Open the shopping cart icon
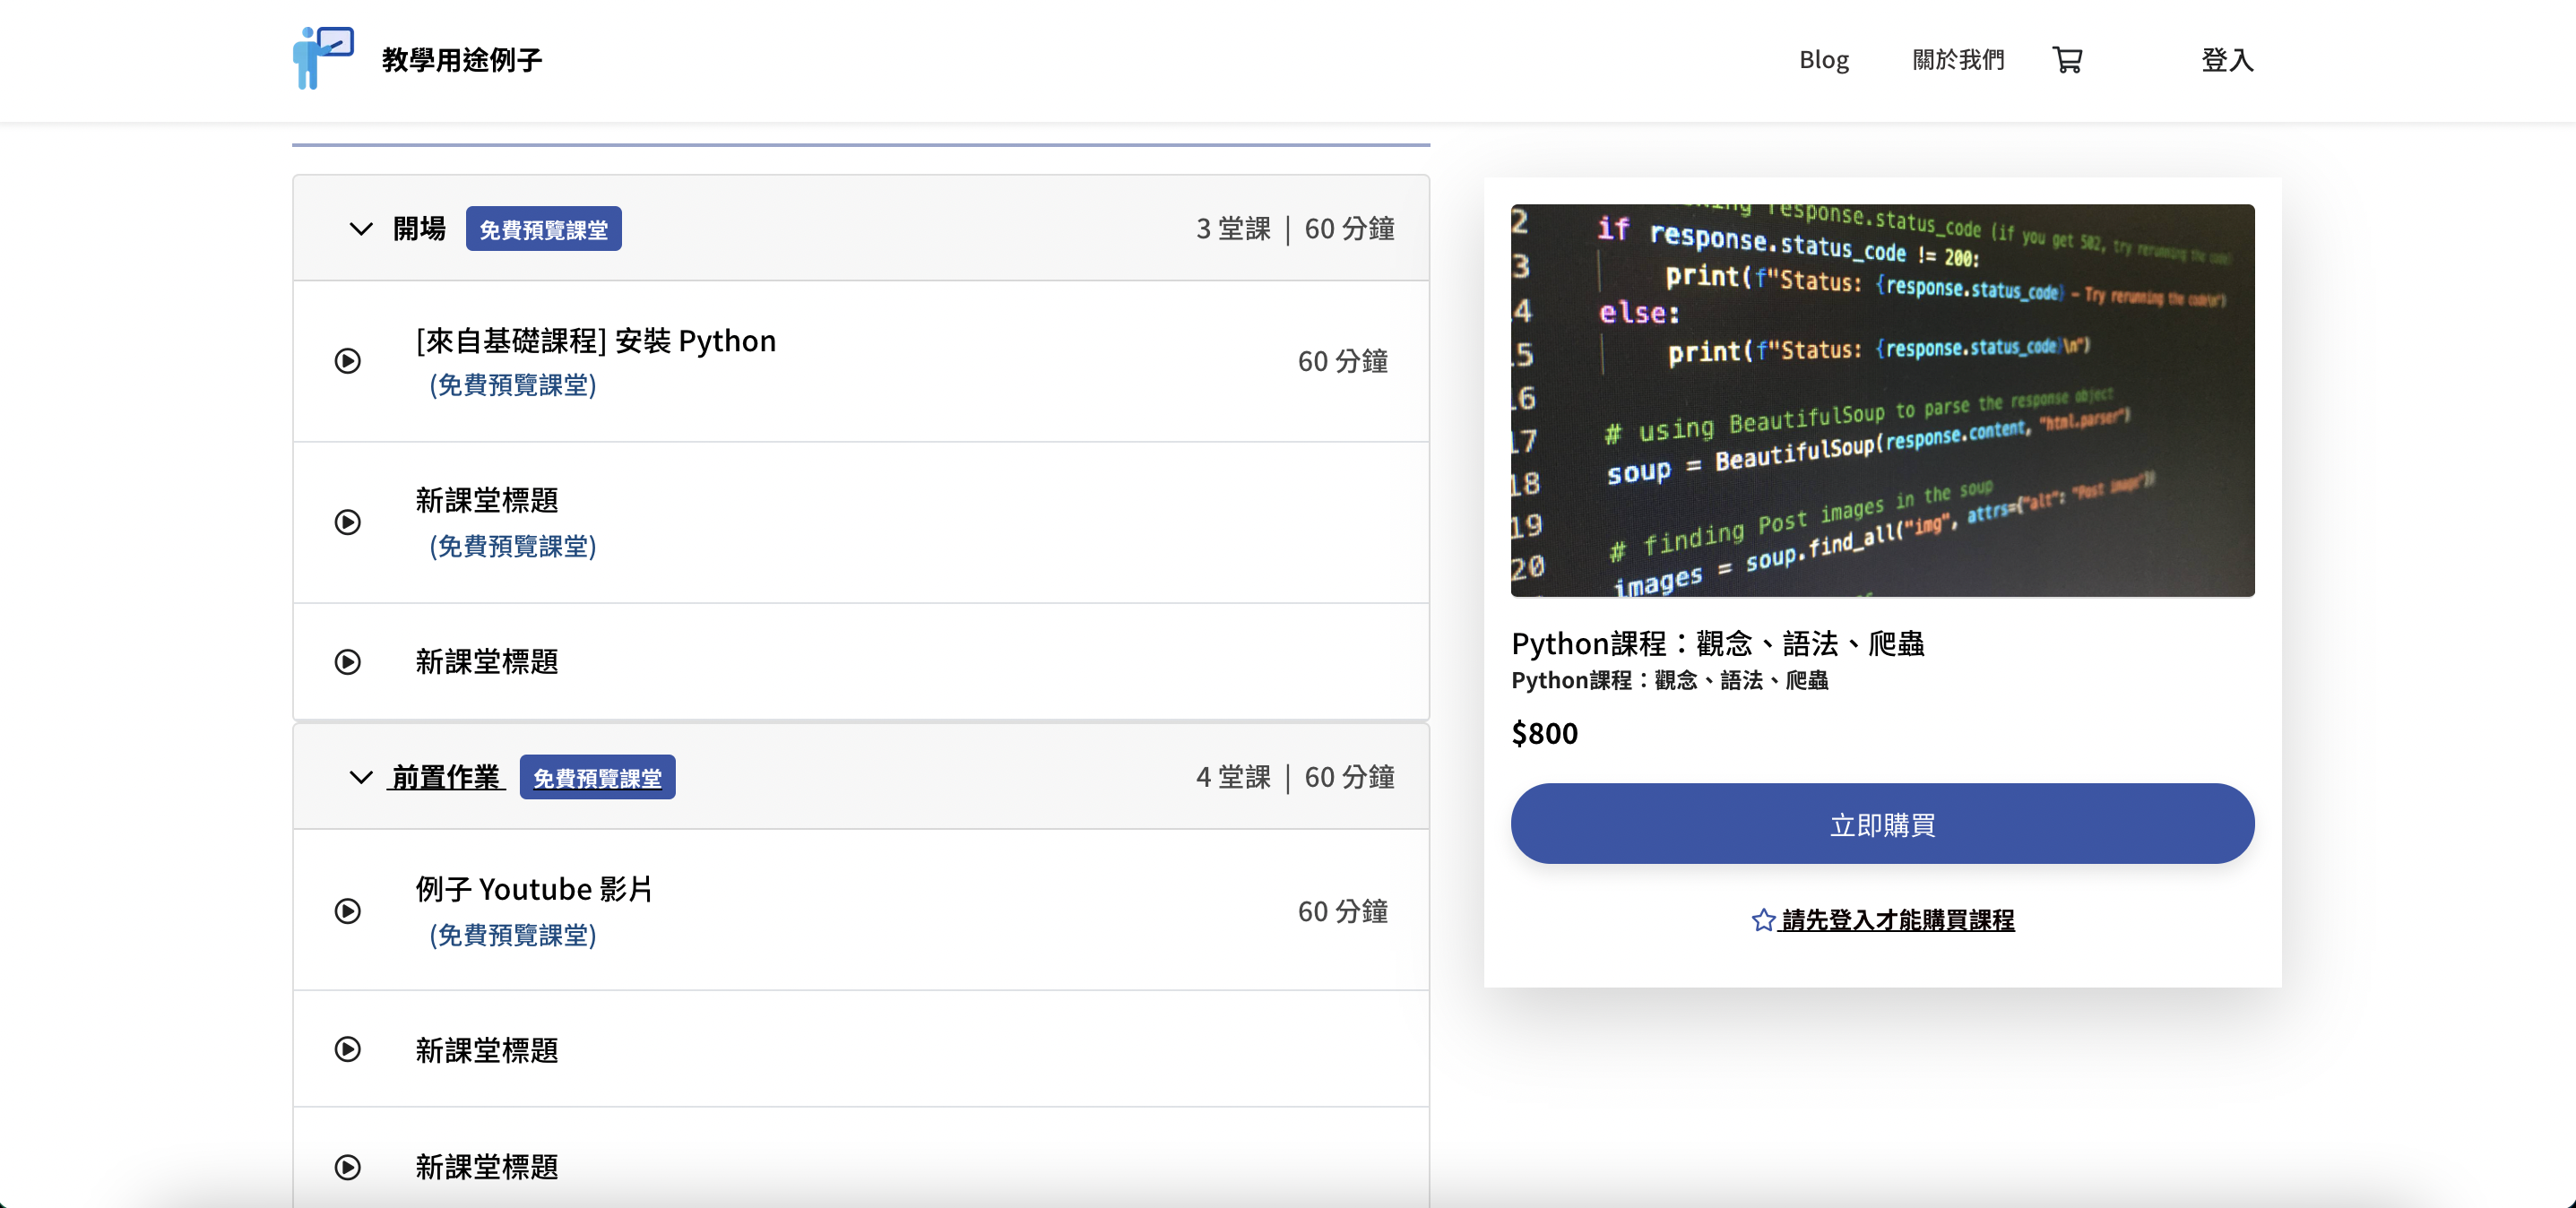The height and width of the screenshot is (1208, 2576). tap(2067, 60)
